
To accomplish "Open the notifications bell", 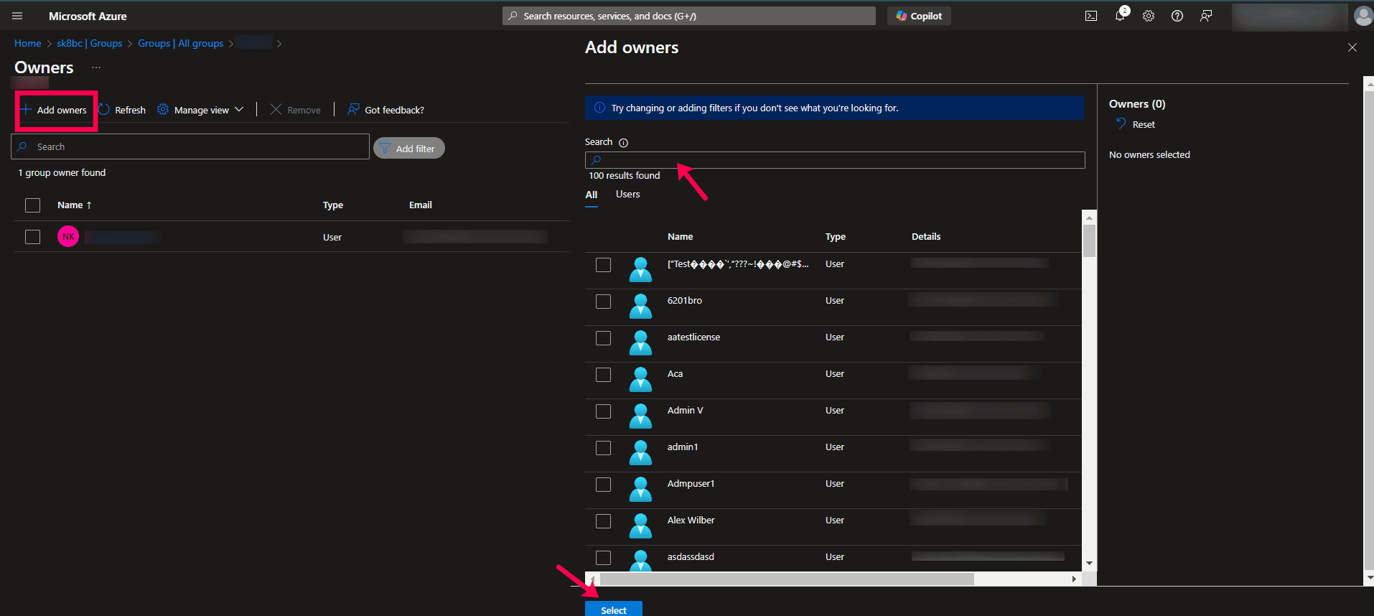I will coord(1119,16).
